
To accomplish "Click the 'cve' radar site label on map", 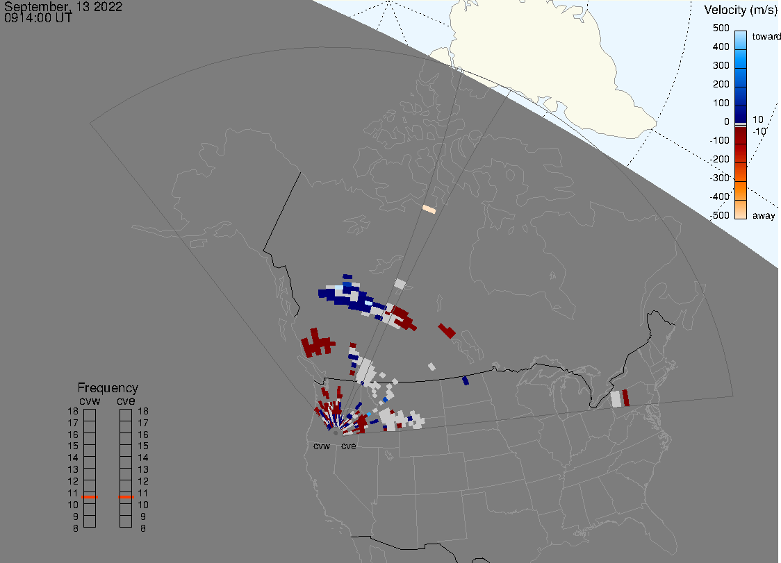I will (x=349, y=446).
